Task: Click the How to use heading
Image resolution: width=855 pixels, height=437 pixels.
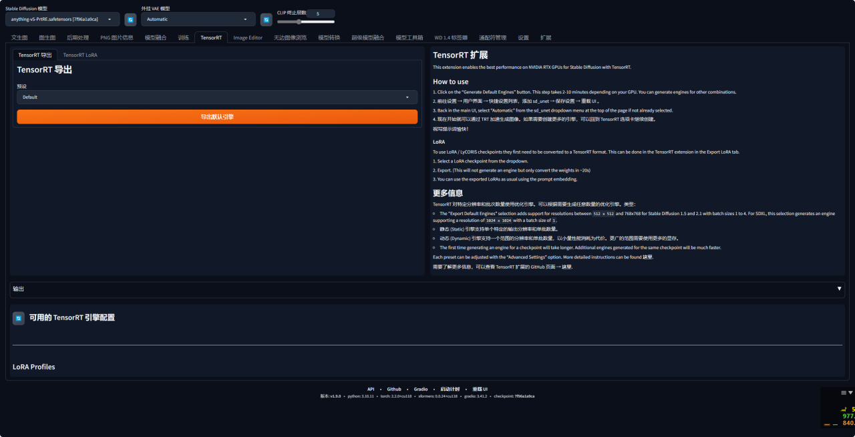Action: click(x=451, y=82)
